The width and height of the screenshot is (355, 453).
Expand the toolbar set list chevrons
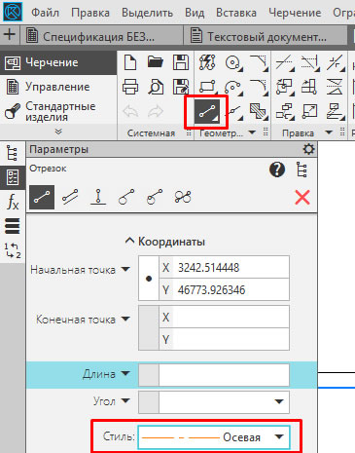click(58, 132)
